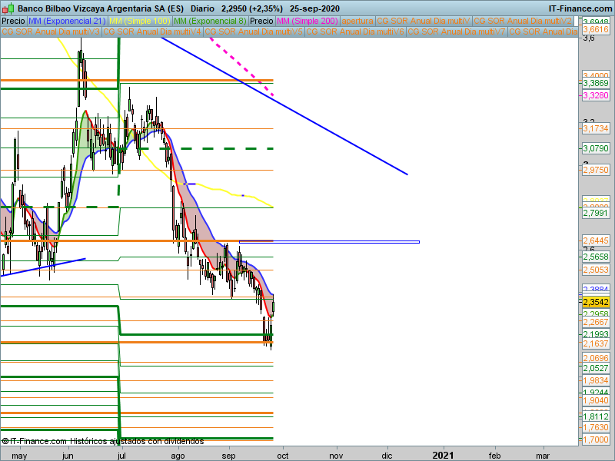This screenshot has width=615, height=461.
Task: Click the orange 3,6616 price label
Action: [x=596, y=29]
